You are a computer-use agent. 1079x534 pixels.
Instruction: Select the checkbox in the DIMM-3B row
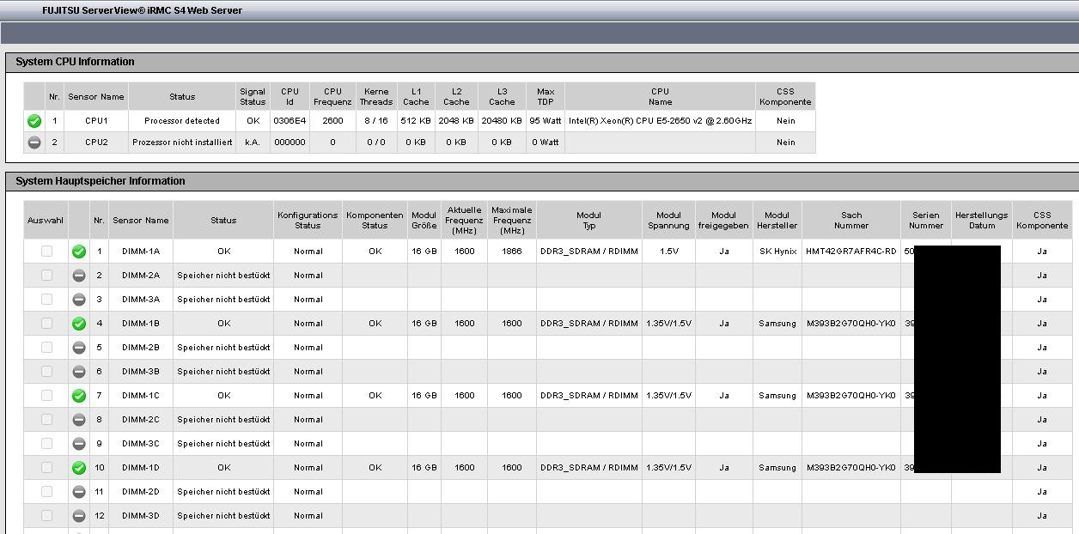coord(46,371)
